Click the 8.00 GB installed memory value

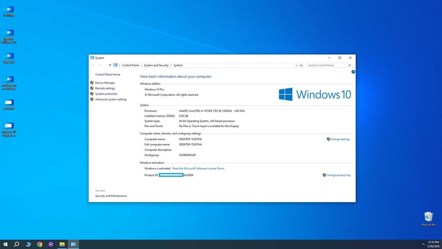tap(183, 116)
